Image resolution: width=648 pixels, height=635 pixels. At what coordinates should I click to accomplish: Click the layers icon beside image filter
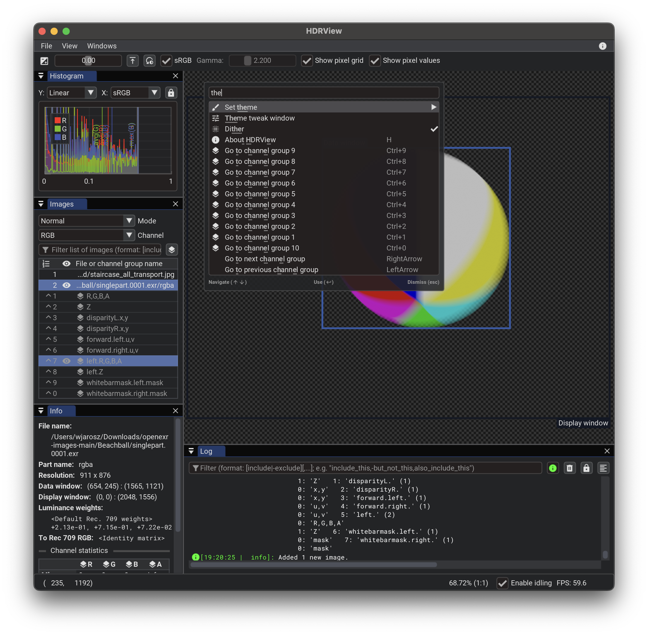click(x=172, y=250)
